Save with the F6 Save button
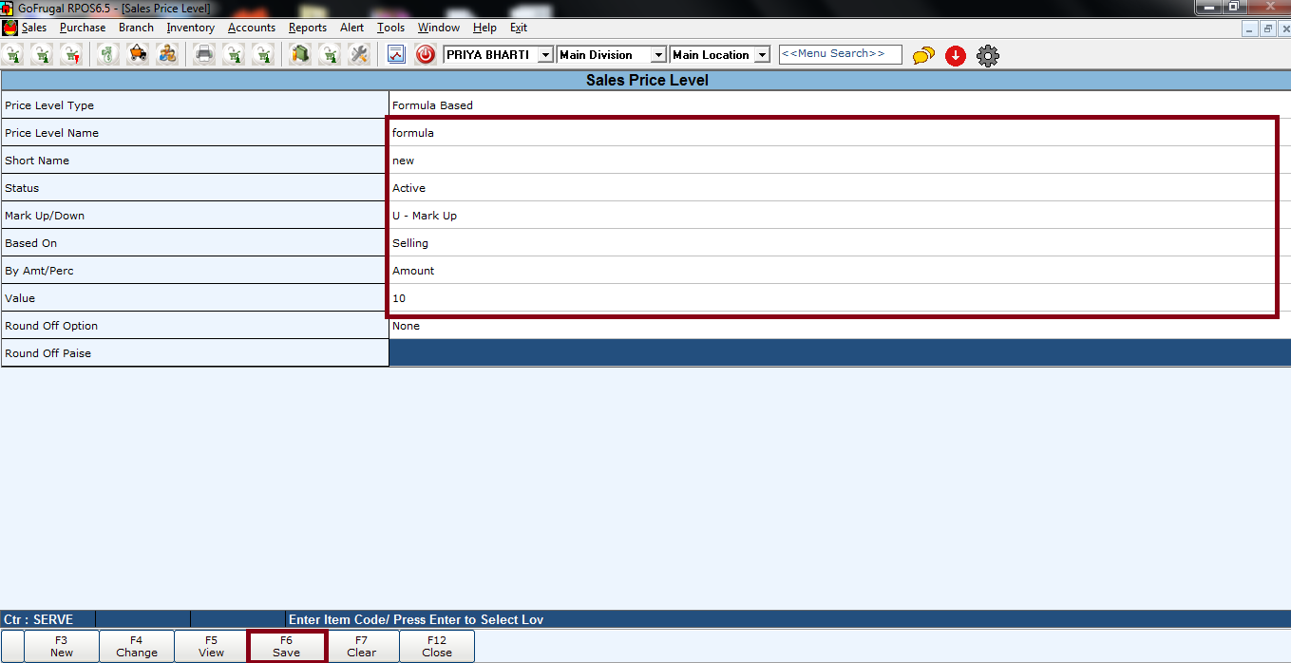 point(287,646)
